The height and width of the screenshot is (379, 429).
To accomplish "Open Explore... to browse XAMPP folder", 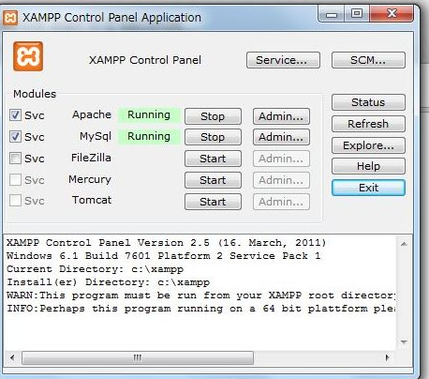I will (368, 145).
